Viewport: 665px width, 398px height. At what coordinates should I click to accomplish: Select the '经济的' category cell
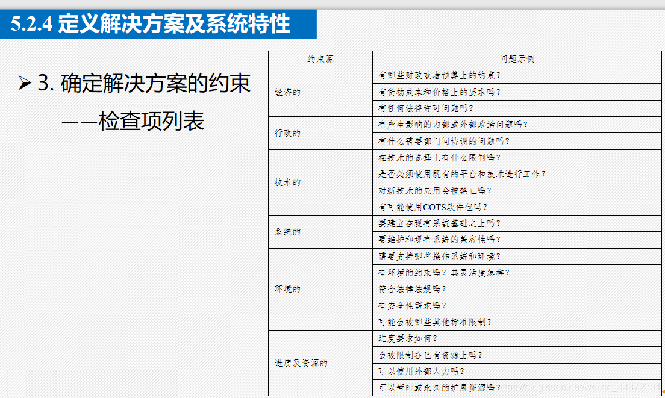tap(320, 92)
